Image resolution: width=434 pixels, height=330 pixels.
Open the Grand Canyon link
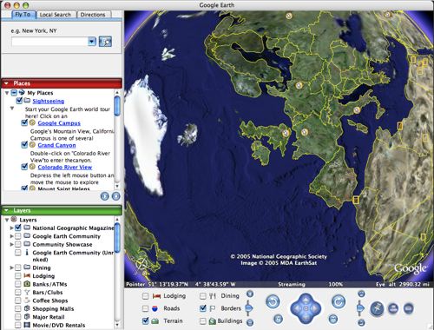point(56,145)
